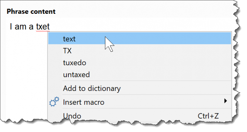Click the standalone word 'a' before txet
This screenshot has width=247, height=132.
pos(31,27)
